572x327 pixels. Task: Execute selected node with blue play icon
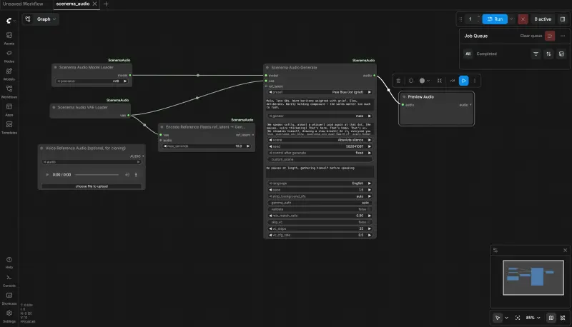[463, 81]
